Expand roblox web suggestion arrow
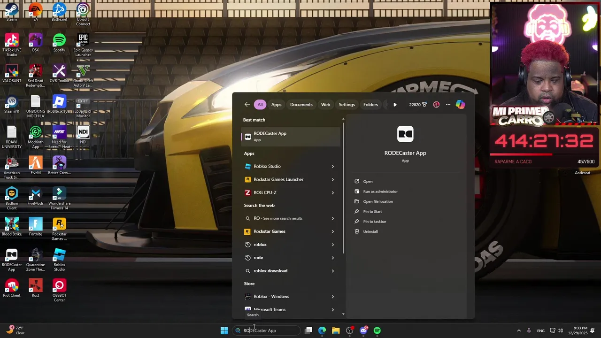Image resolution: width=601 pixels, height=338 pixels. [333, 245]
